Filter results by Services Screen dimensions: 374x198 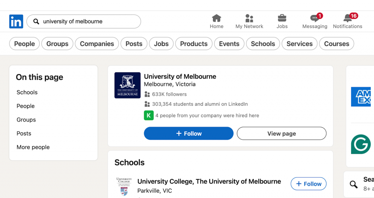click(299, 44)
